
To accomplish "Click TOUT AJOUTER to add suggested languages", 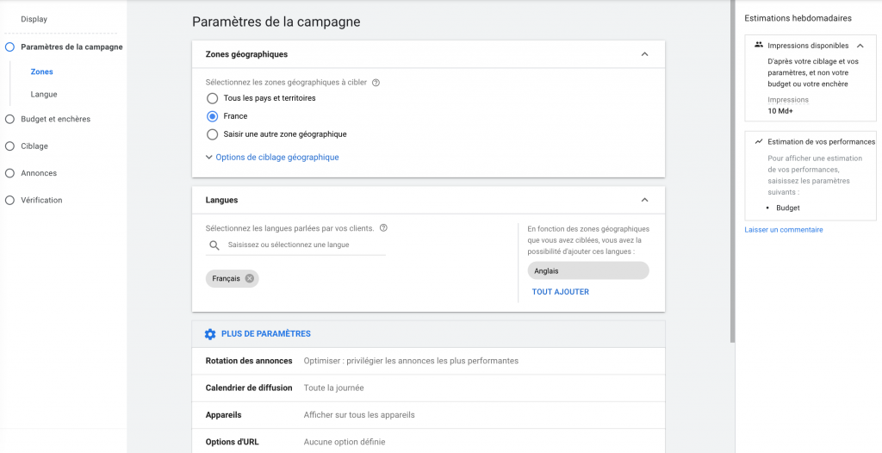I will coord(561,292).
